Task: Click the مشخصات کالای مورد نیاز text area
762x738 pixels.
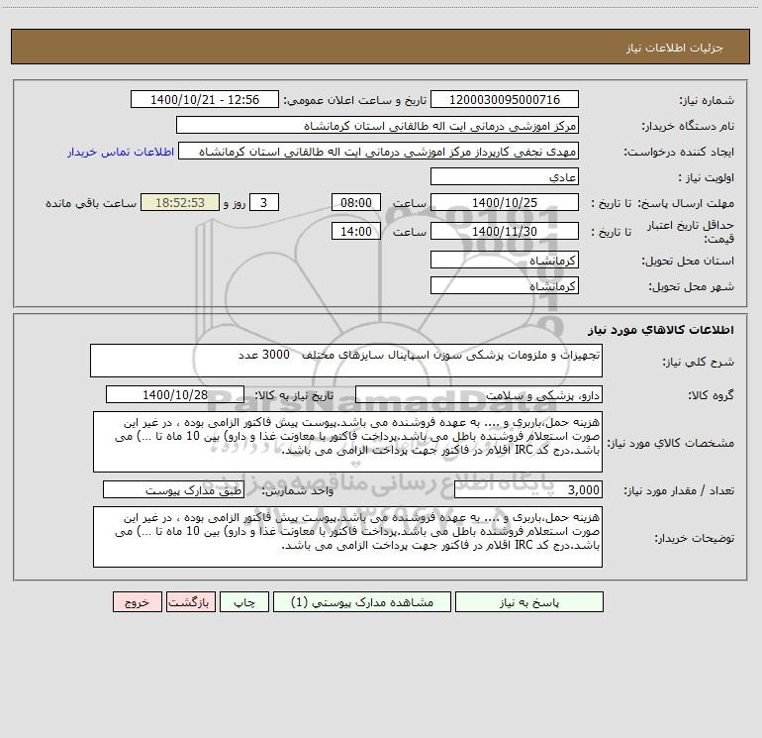Action: click(347, 442)
